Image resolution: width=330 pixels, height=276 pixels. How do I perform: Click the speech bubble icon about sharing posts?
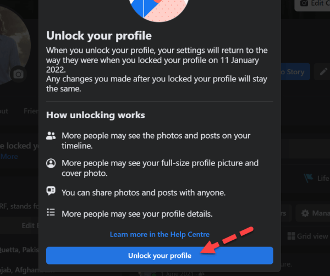coord(51,191)
